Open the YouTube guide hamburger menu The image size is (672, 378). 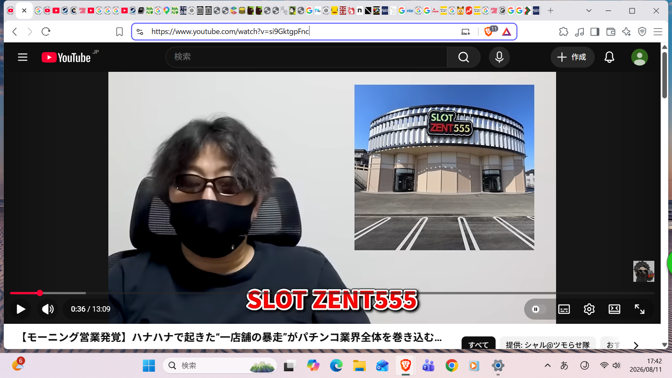[x=23, y=57]
